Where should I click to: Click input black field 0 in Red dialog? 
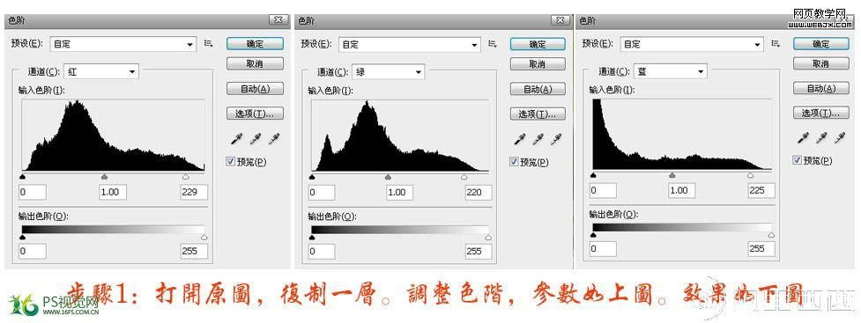[x=33, y=192]
